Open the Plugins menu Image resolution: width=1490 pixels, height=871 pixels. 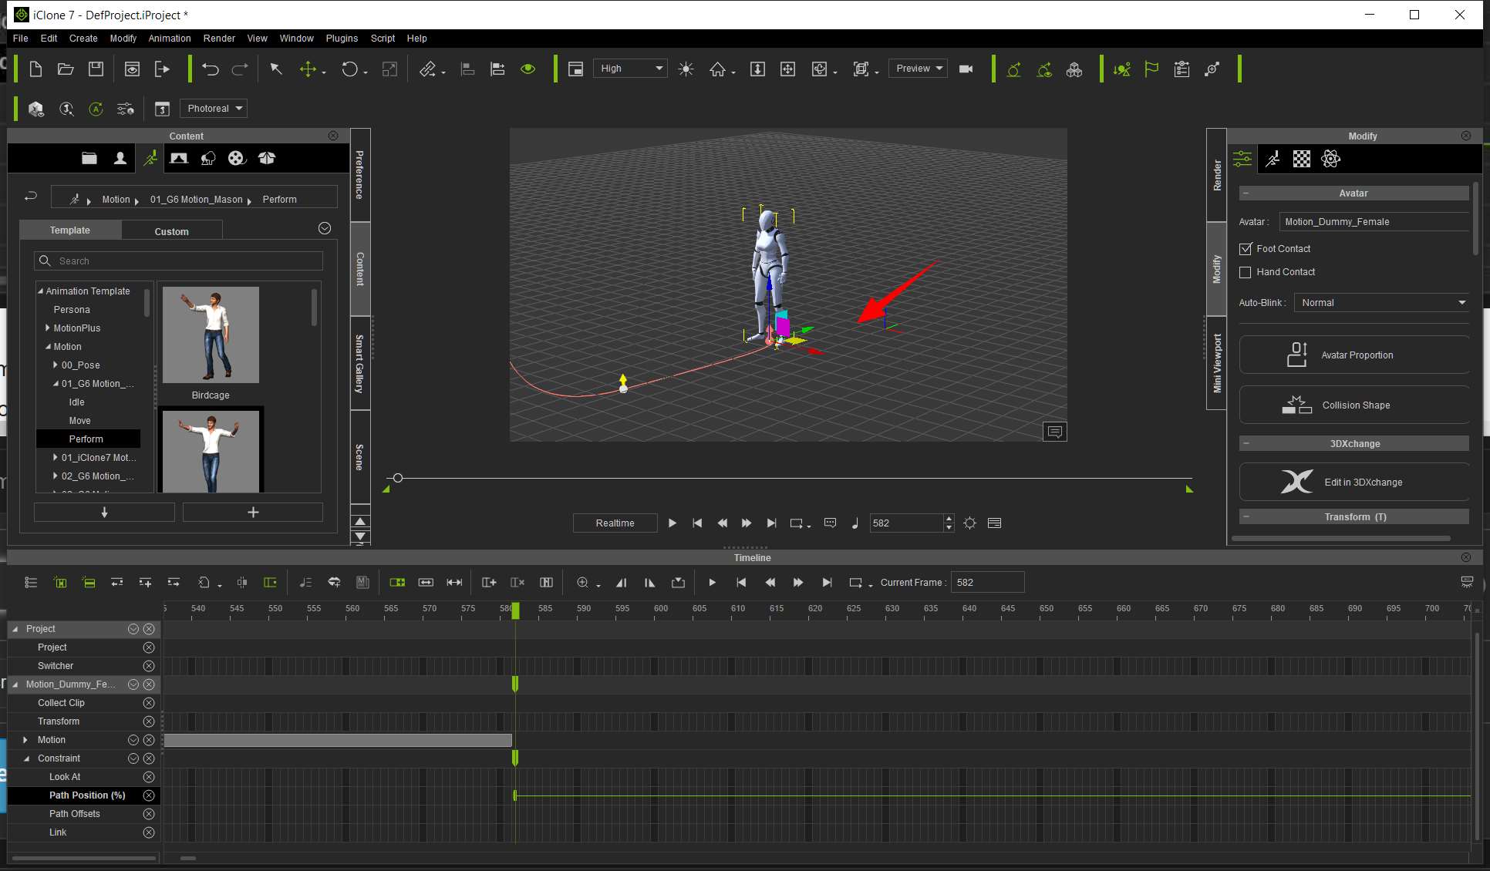pos(342,39)
